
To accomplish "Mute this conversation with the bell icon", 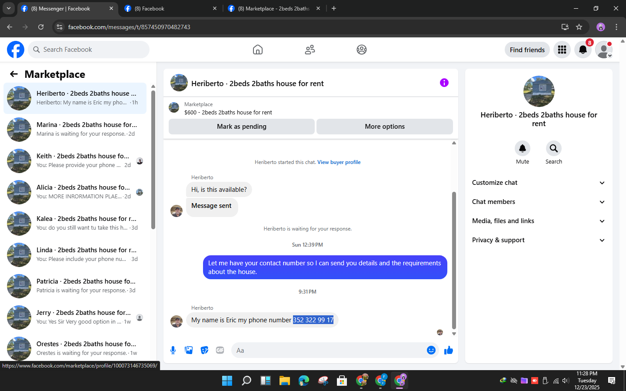I will (523, 148).
